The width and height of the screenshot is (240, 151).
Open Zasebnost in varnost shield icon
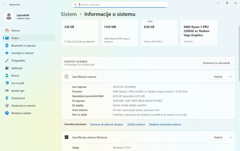pos(7,106)
